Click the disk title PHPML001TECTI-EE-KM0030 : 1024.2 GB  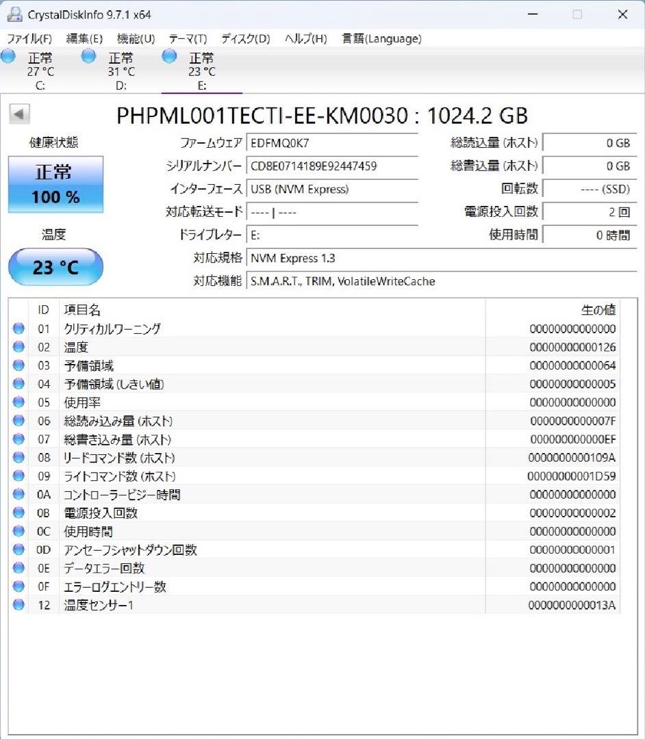click(322, 116)
